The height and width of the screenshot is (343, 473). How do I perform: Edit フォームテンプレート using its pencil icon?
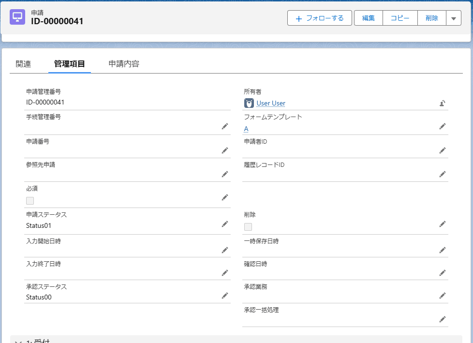click(x=442, y=126)
